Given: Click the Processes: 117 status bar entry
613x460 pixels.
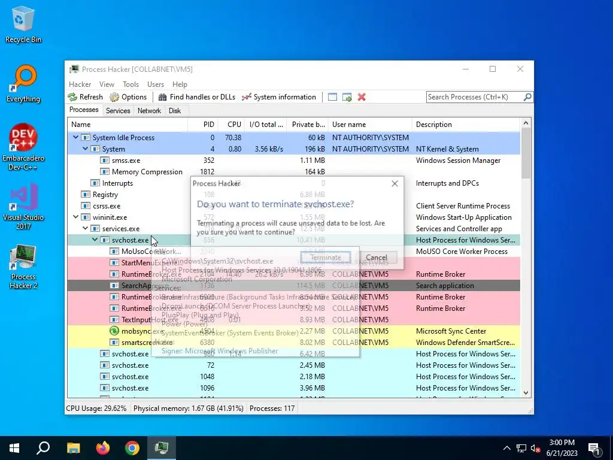Looking at the screenshot, I should click(272, 408).
